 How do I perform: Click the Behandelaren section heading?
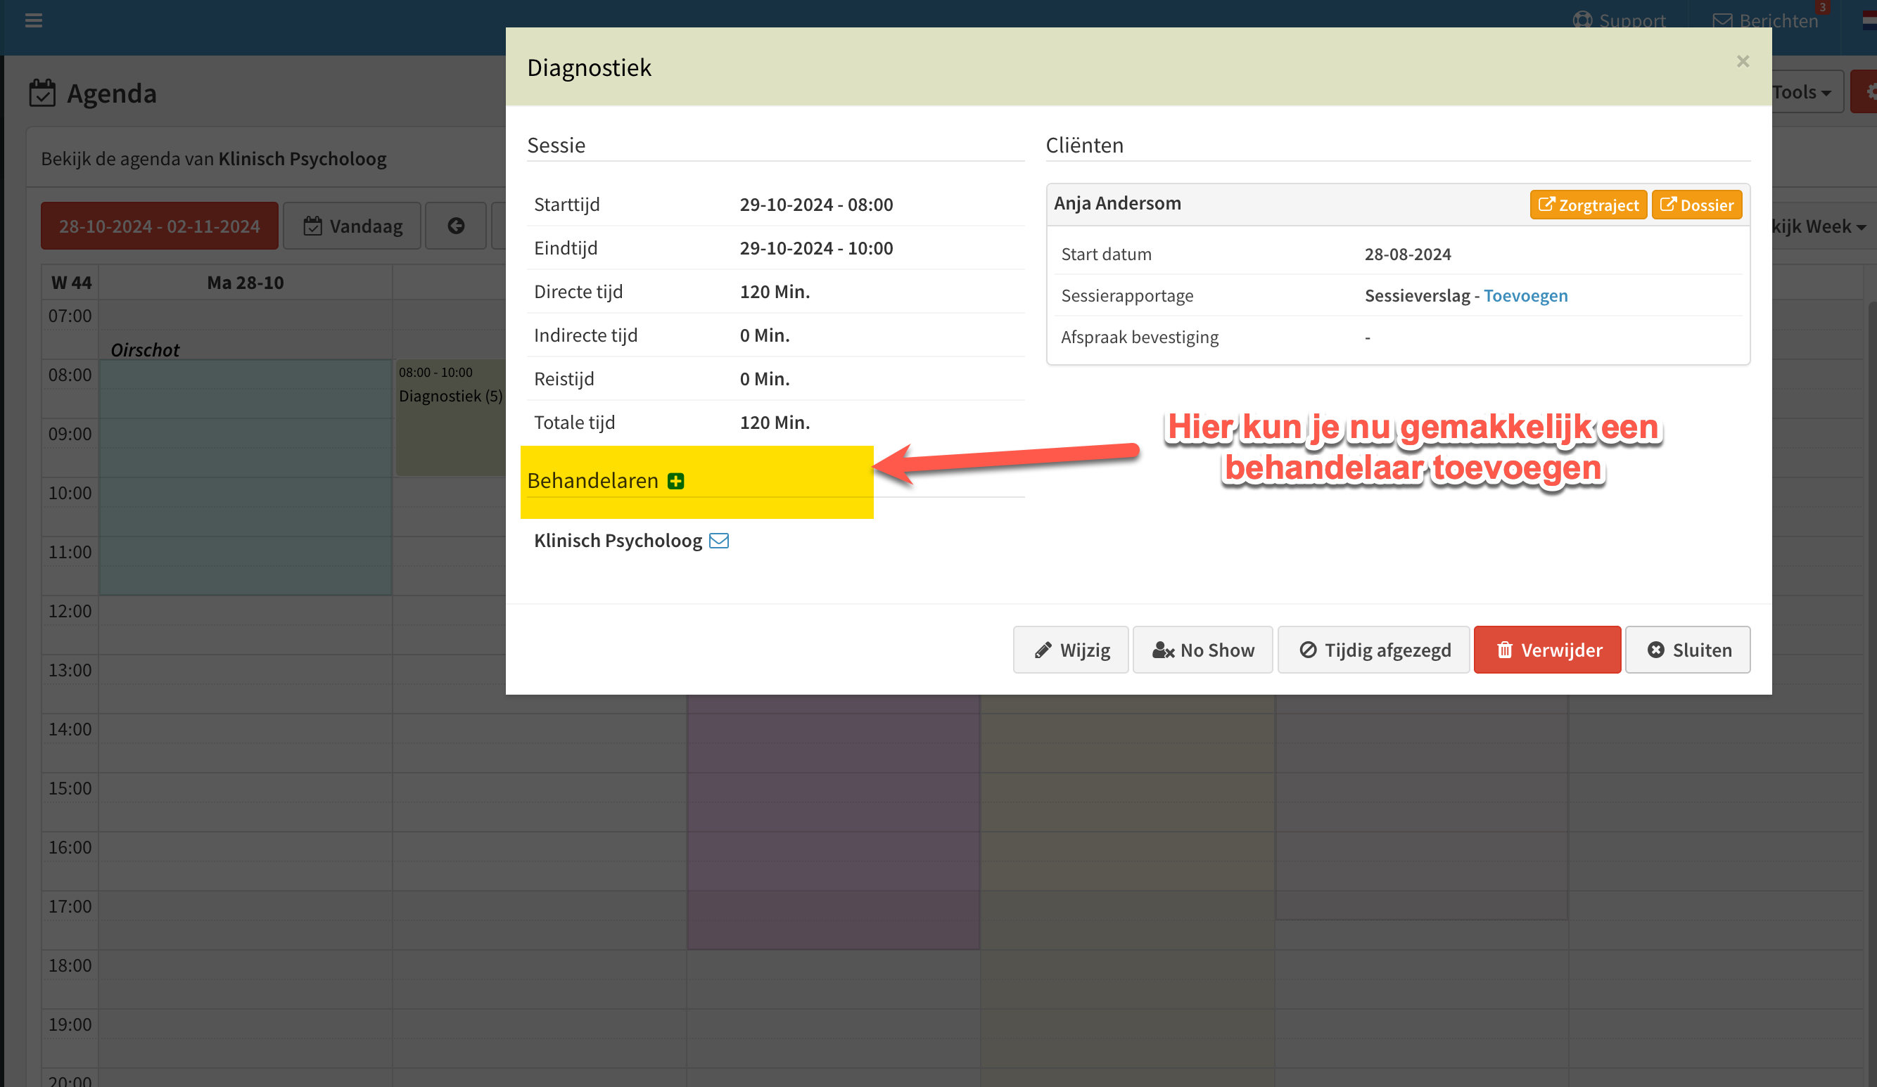[x=592, y=481]
